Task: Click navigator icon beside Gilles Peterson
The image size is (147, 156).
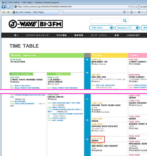Action: [92, 64]
